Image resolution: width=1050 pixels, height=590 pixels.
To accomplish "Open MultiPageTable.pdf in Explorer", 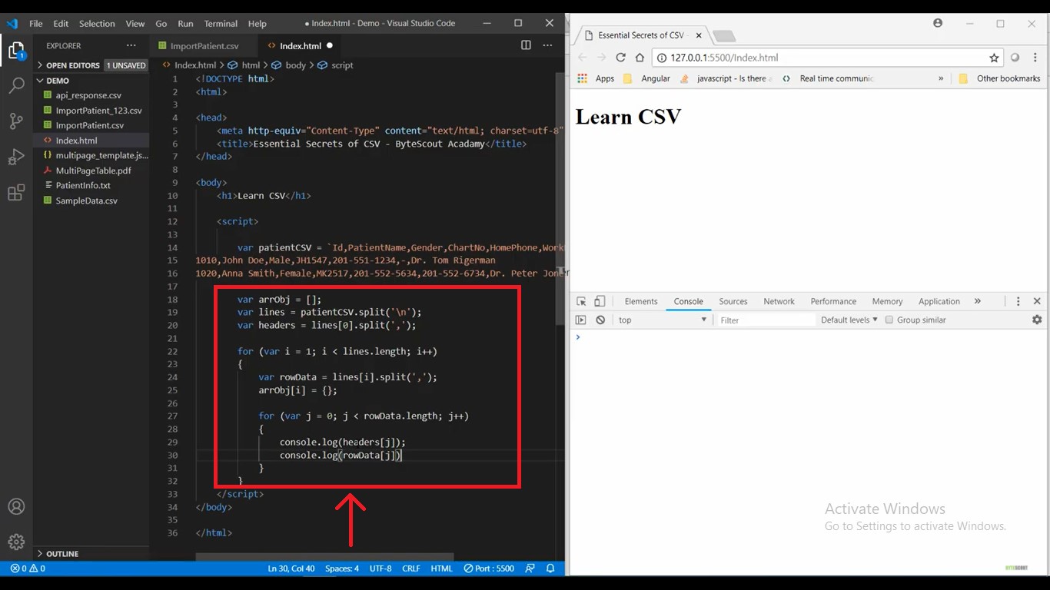I will click(x=91, y=171).
